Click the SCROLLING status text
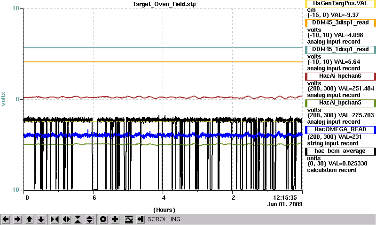 point(164,219)
